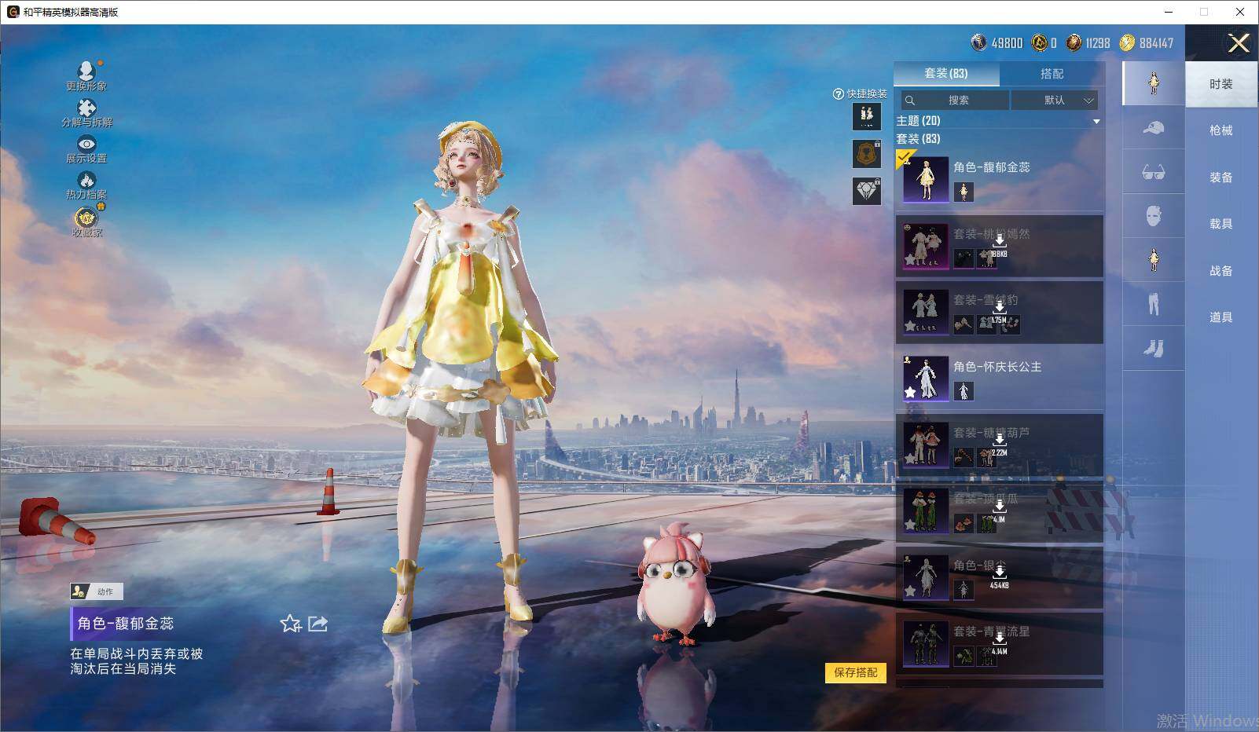
Task: Click the 快捷换装 help question mark
Action: click(838, 94)
